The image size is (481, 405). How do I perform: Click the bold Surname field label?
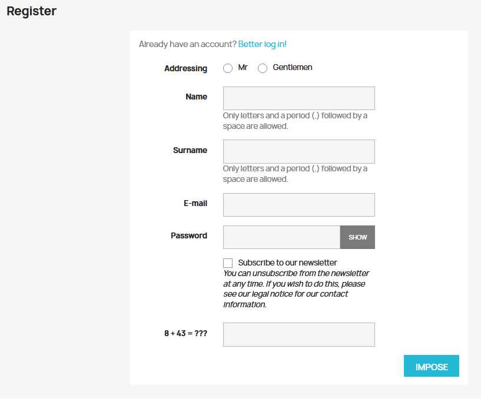pyautogui.click(x=190, y=150)
